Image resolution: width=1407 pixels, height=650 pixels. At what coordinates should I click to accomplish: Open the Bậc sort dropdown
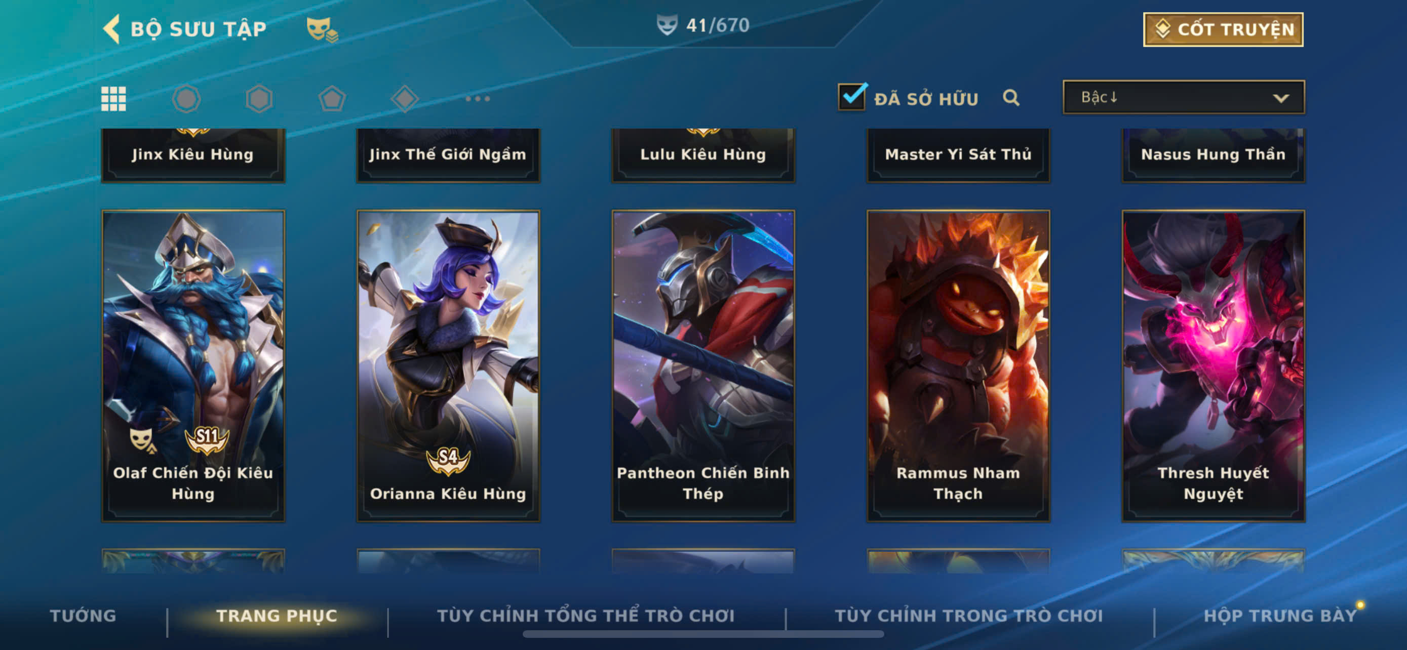click(x=1184, y=97)
